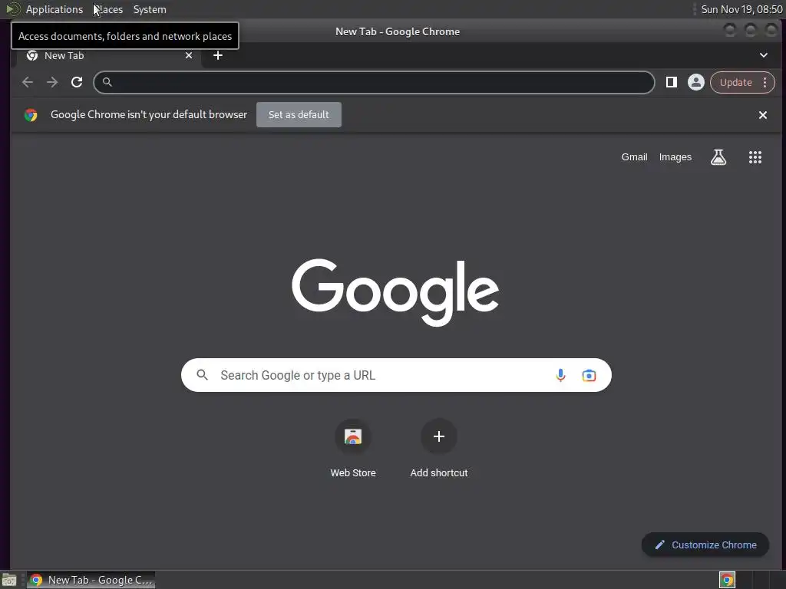786x589 pixels.
Task: Open the Applications menu
Action: (54, 9)
